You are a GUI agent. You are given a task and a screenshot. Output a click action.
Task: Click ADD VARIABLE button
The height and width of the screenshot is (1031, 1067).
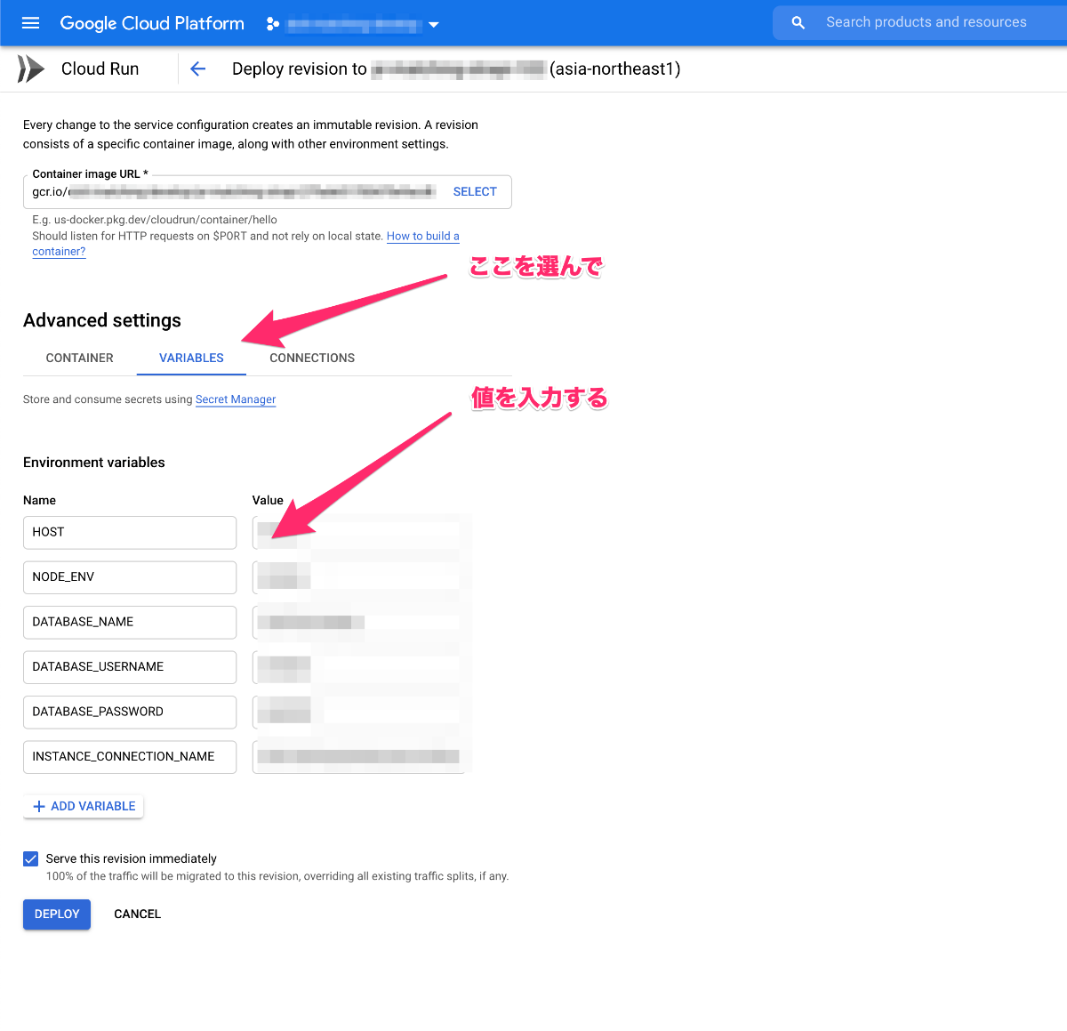tap(84, 806)
